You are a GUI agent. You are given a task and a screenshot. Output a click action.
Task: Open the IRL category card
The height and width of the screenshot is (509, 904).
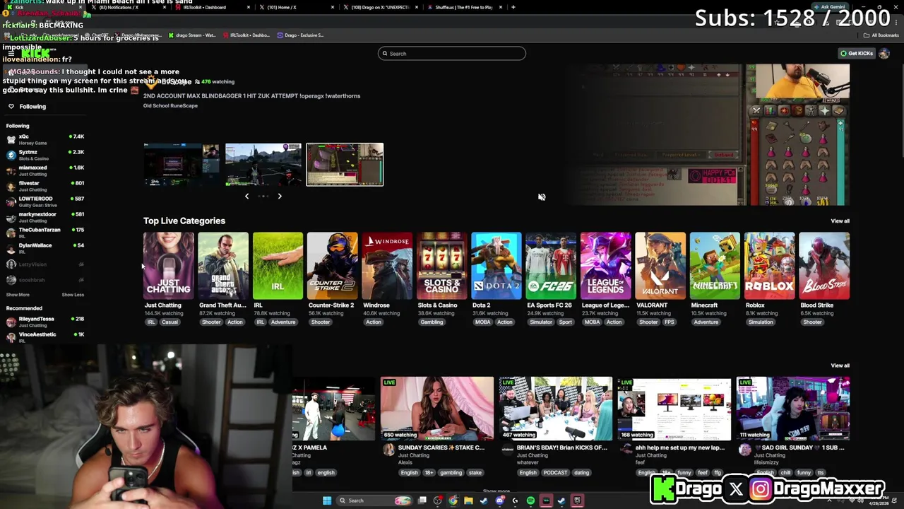[278, 266]
